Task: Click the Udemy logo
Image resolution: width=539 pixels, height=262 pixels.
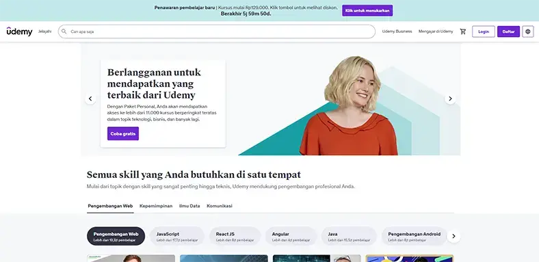Action: tap(19, 31)
